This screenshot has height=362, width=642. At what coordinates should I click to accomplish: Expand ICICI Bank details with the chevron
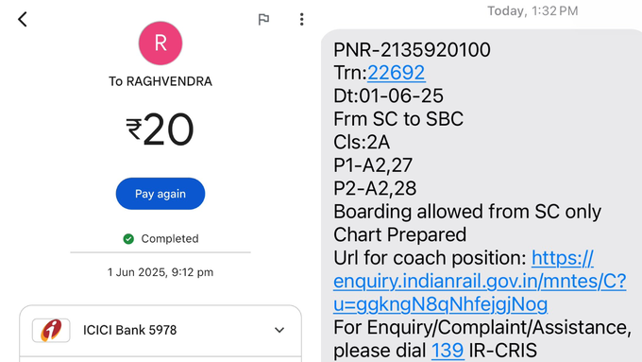pos(279,330)
